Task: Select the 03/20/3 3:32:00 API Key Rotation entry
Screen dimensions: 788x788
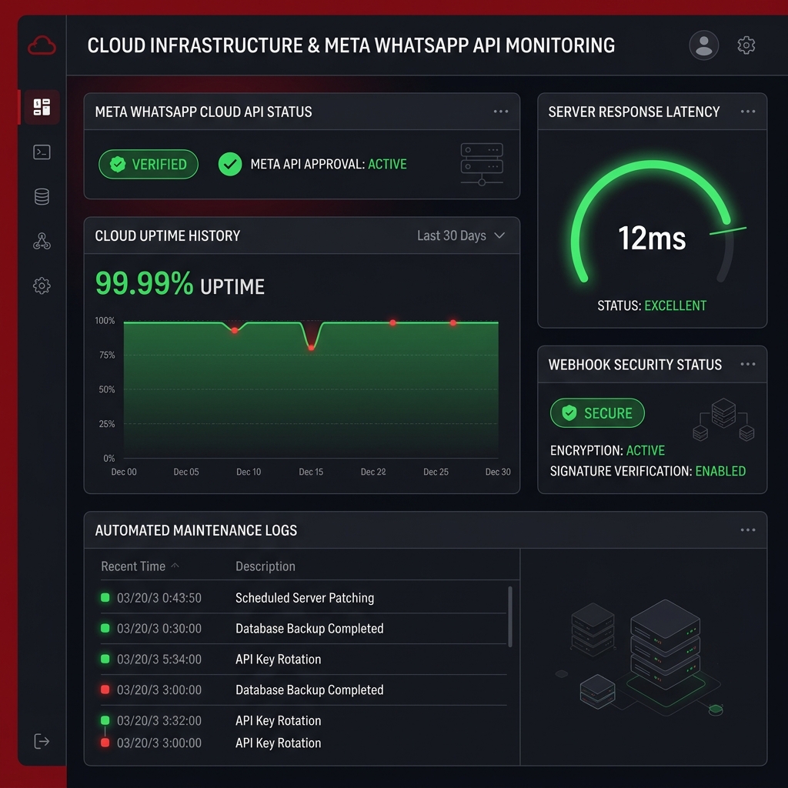Action: point(303,720)
